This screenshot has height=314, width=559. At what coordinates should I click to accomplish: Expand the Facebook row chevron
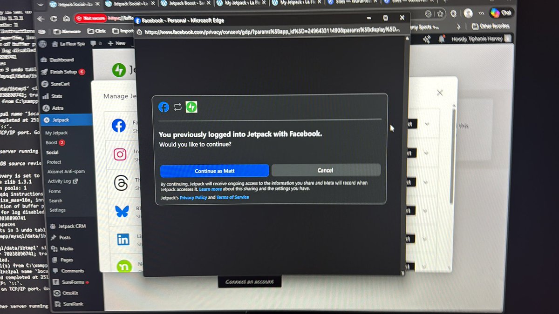426,124
